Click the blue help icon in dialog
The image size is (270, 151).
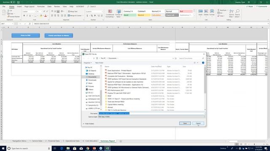(203, 63)
